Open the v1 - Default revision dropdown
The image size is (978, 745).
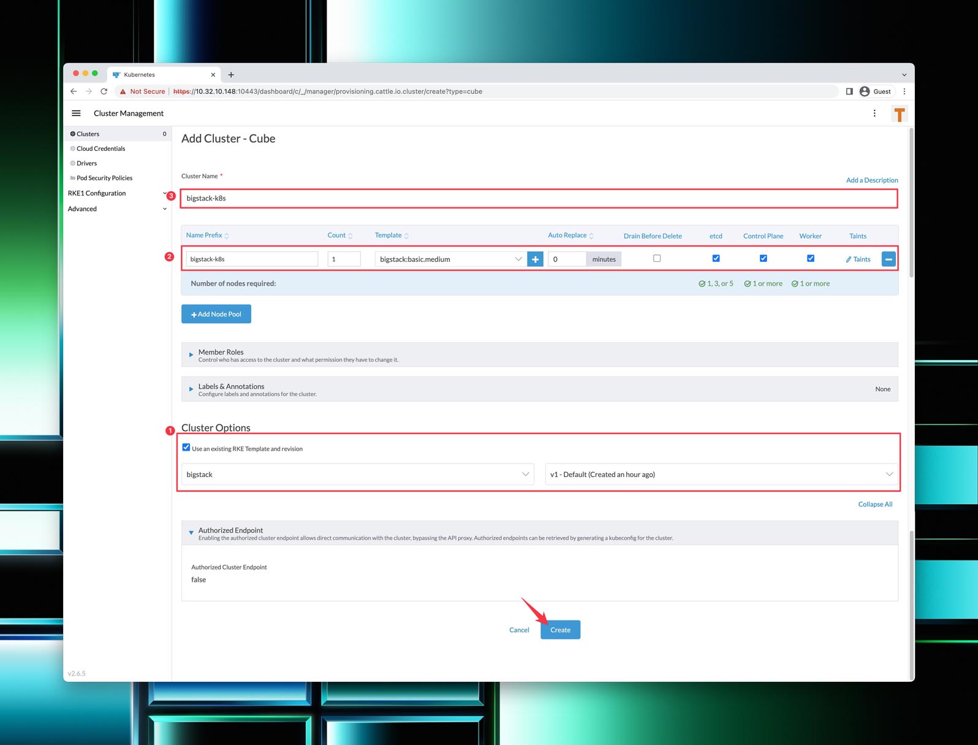point(722,475)
